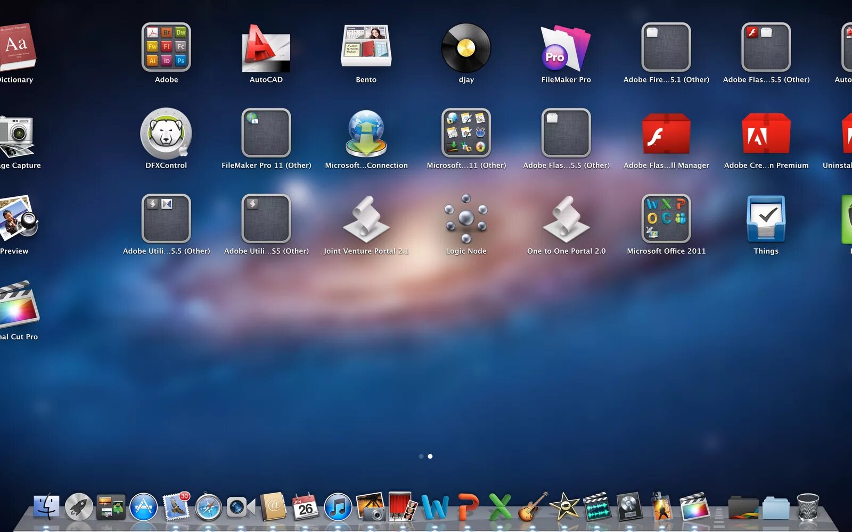Open the Preview app in Launchpad
This screenshot has height=532, width=852.
tap(19, 218)
